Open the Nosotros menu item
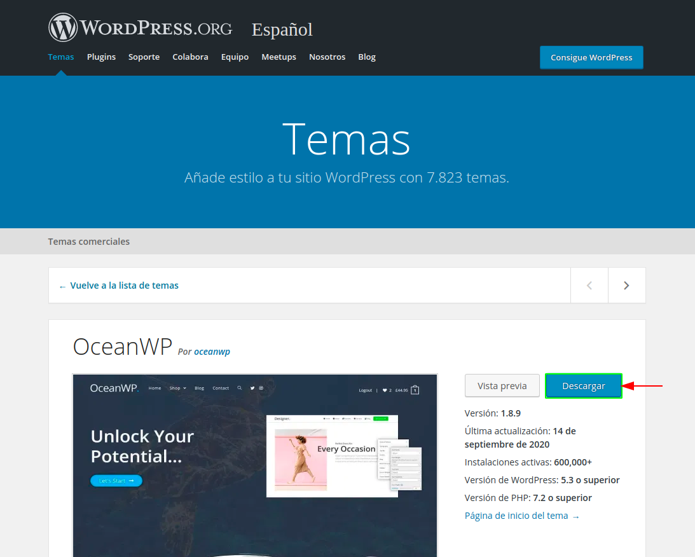This screenshot has height=557, width=695. tap(327, 57)
